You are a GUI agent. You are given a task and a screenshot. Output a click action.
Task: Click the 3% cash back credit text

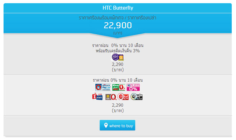point(118,51)
